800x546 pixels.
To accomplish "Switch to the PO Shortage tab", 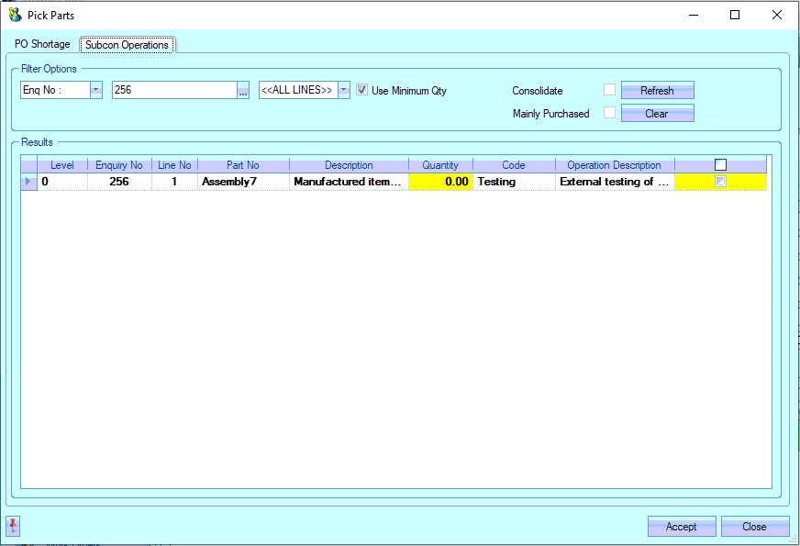I will point(42,44).
